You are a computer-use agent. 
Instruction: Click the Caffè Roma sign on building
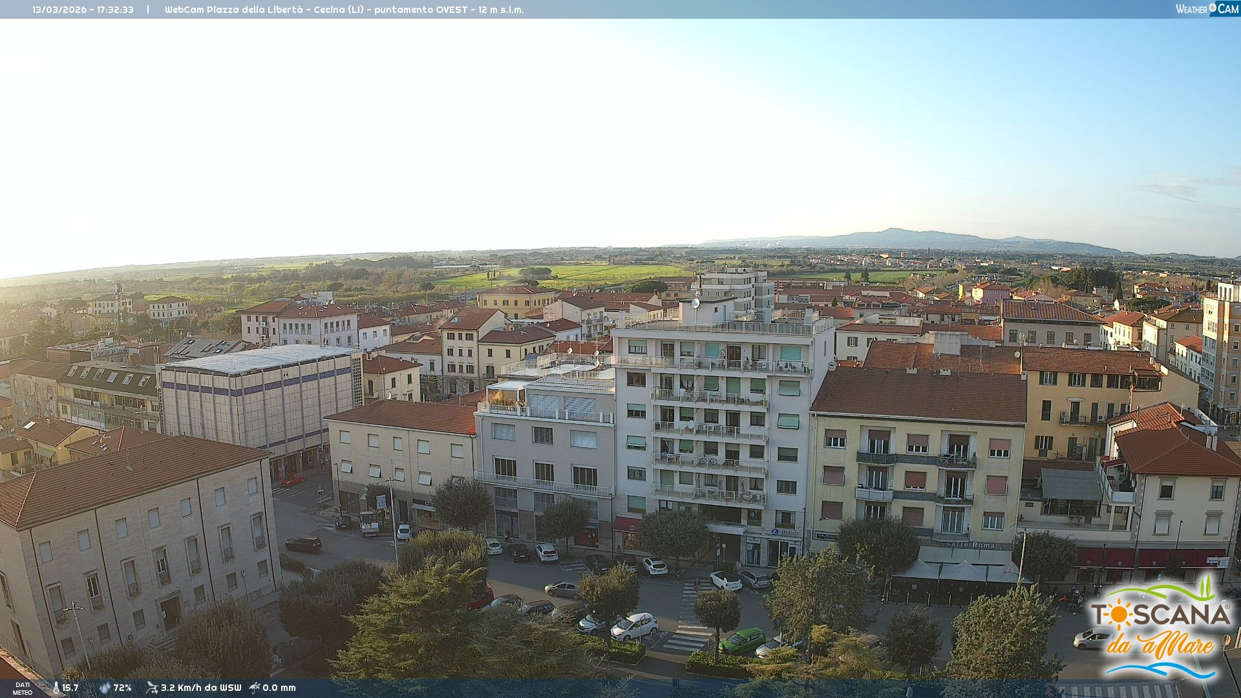[x=971, y=545]
